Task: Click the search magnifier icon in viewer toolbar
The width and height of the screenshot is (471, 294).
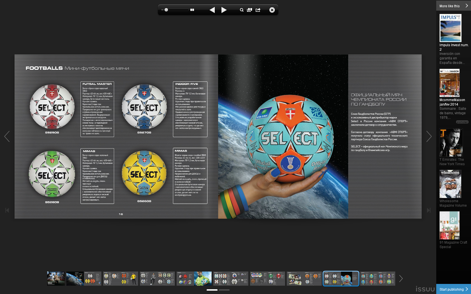Action: tap(241, 10)
